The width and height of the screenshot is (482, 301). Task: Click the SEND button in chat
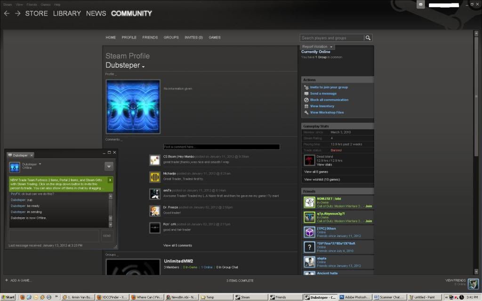(107, 236)
